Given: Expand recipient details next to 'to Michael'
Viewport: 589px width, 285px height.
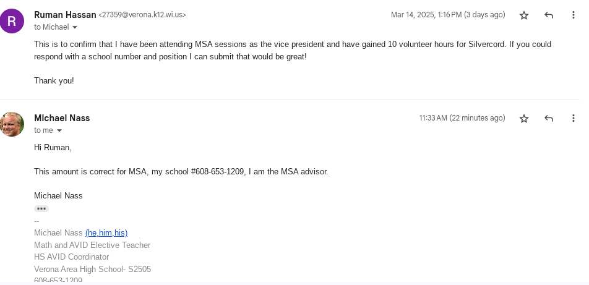Looking at the screenshot, I should (x=75, y=28).
